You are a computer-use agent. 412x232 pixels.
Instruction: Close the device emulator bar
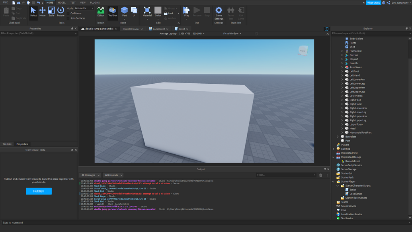(x=328, y=33)
